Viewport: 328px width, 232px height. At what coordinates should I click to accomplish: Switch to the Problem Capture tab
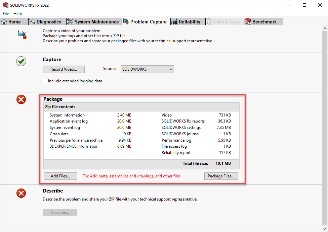(x=145, y=22)
